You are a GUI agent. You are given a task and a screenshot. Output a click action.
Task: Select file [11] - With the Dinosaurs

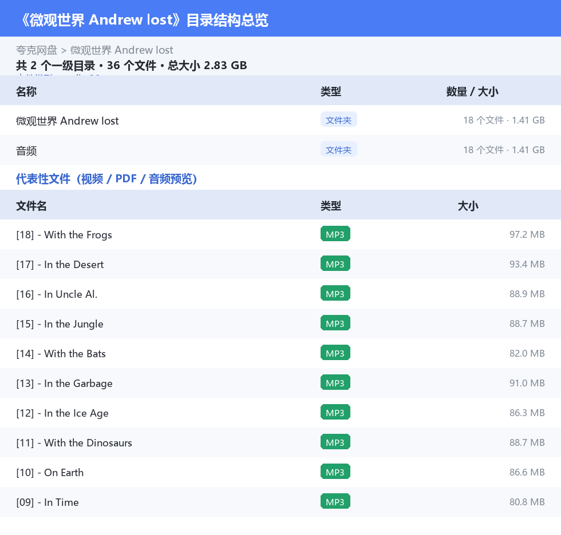pos(74,442)
